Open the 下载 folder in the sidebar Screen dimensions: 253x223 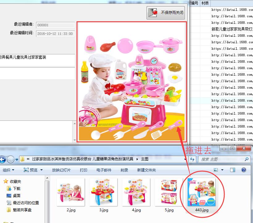17,188
